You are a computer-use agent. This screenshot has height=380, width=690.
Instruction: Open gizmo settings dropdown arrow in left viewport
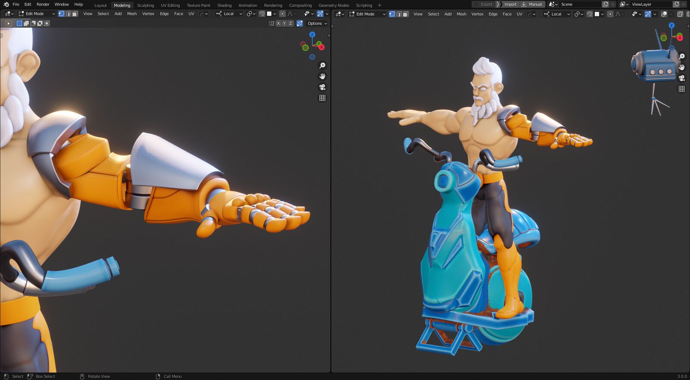click(327, 14)
